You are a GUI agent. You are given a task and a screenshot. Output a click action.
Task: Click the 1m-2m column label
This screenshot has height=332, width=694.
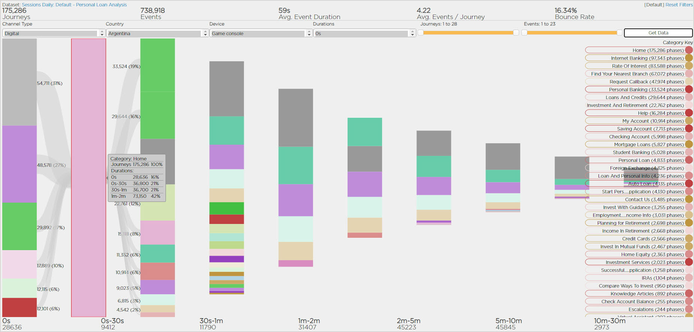(309, 321)
